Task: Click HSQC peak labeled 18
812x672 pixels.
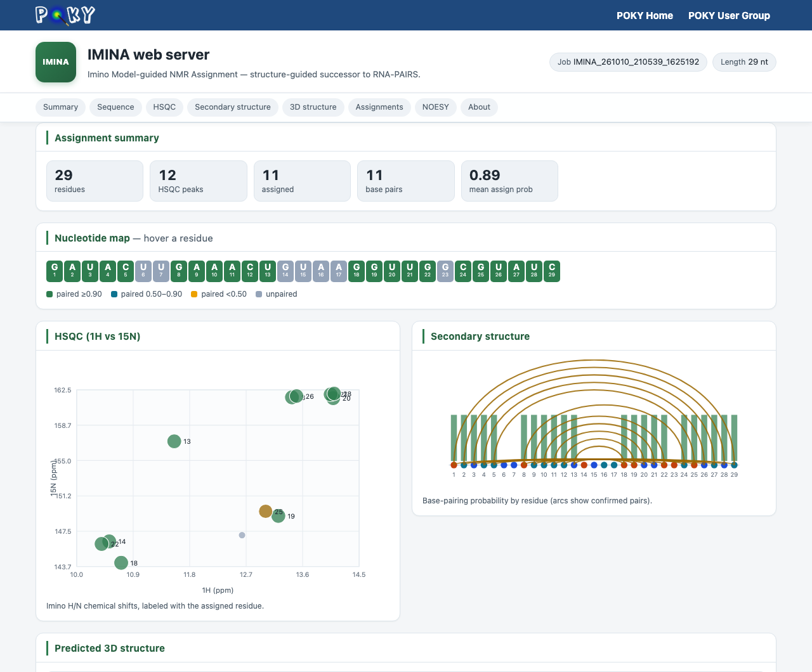Action: [x=121, y=563]
